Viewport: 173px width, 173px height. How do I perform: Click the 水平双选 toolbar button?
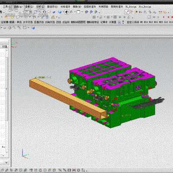coord(28,22)
